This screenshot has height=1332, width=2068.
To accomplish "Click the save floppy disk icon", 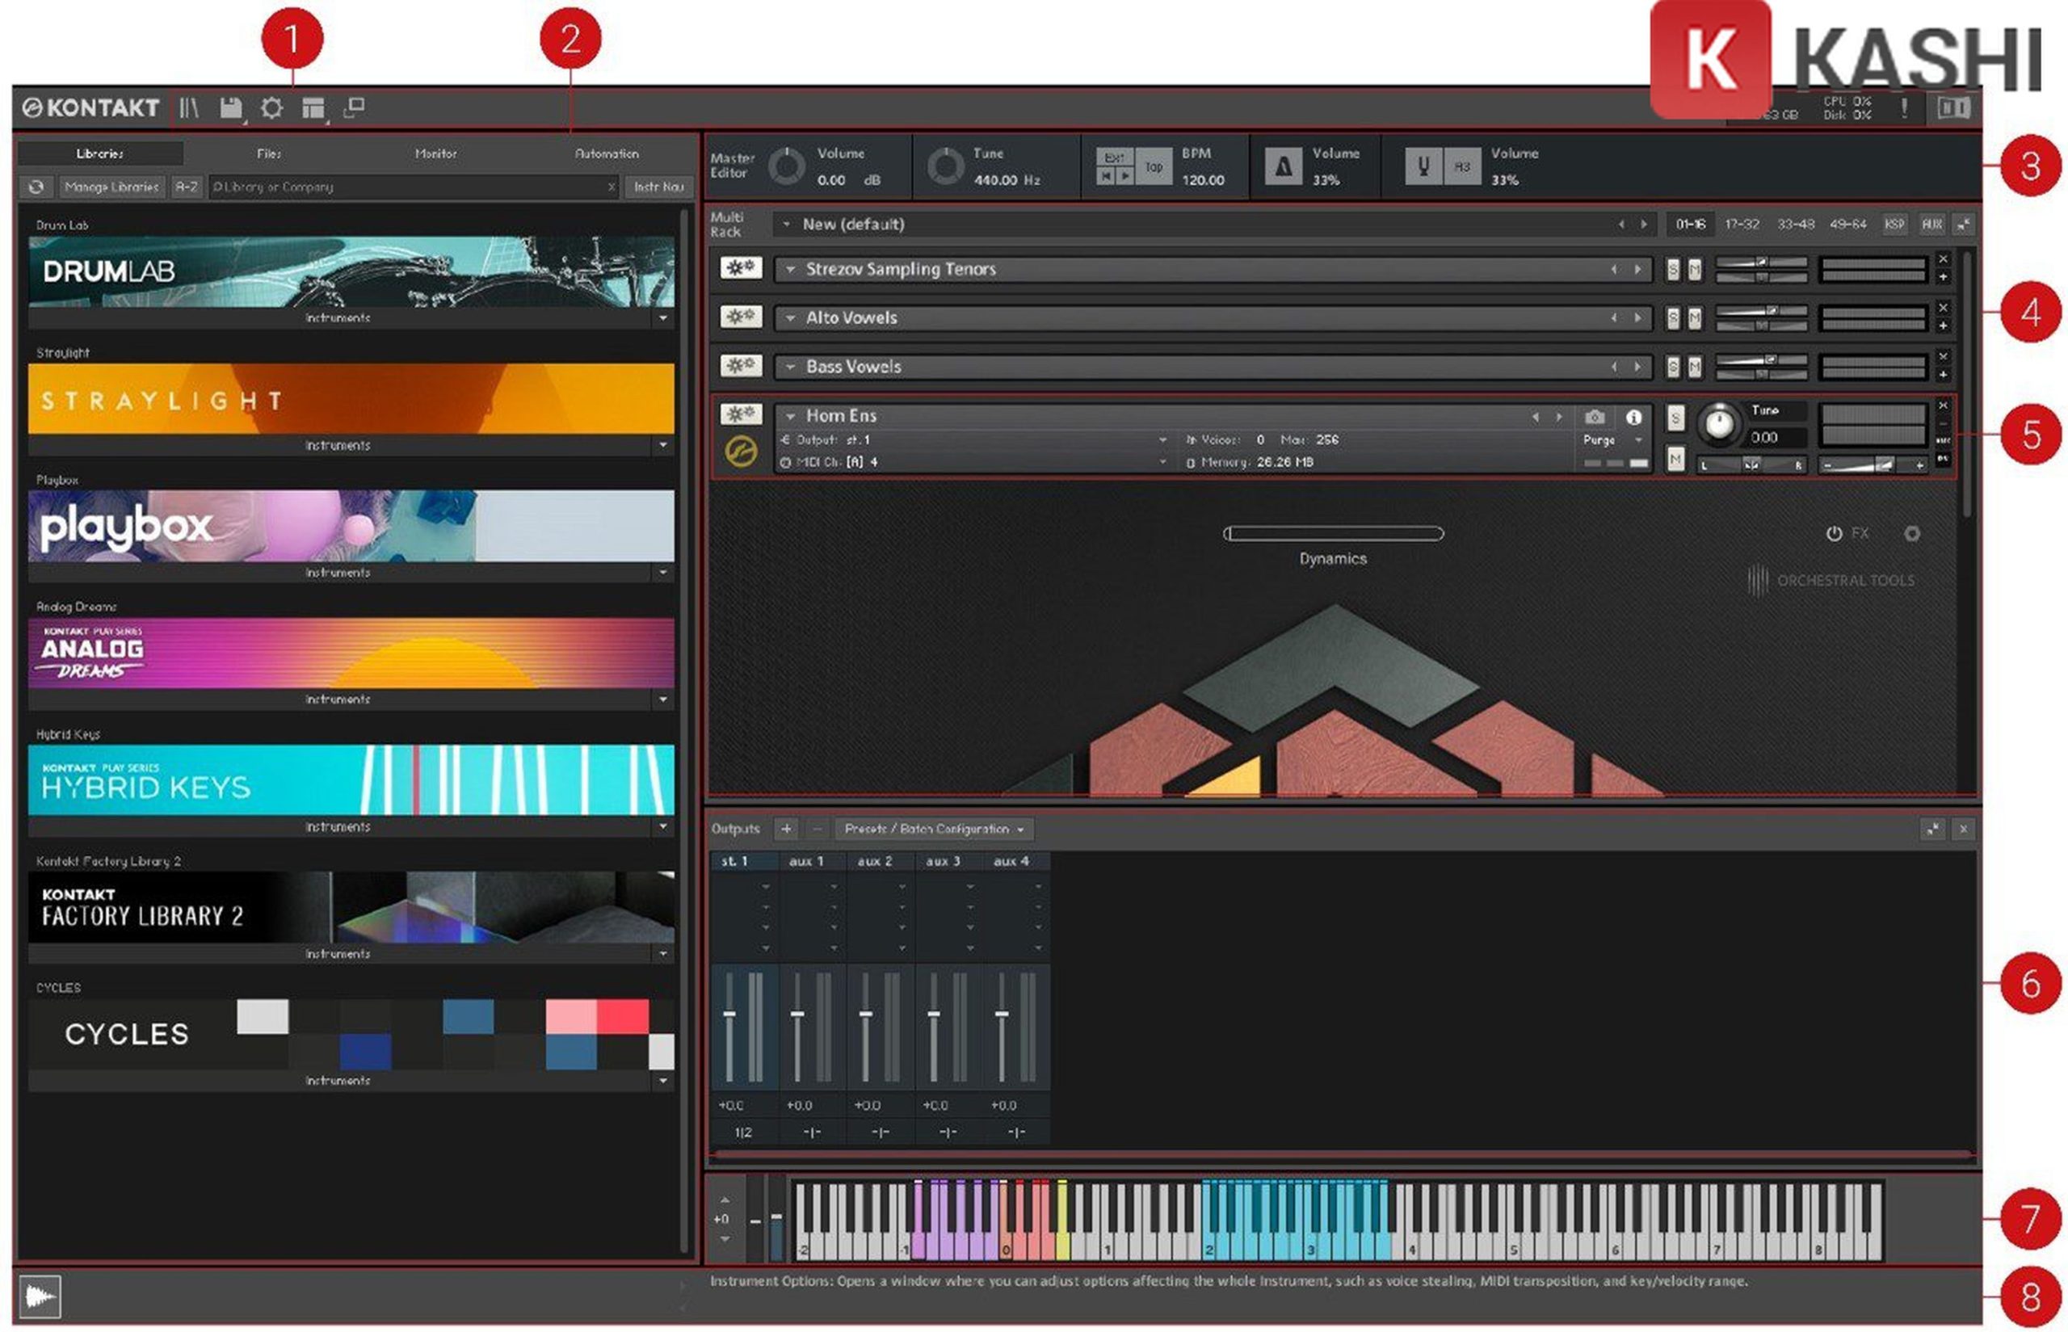I will coord(230,108).
